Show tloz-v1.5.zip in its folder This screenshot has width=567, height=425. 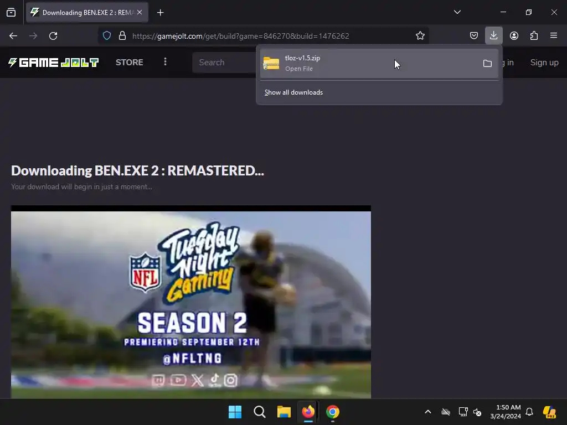point(487,64)
